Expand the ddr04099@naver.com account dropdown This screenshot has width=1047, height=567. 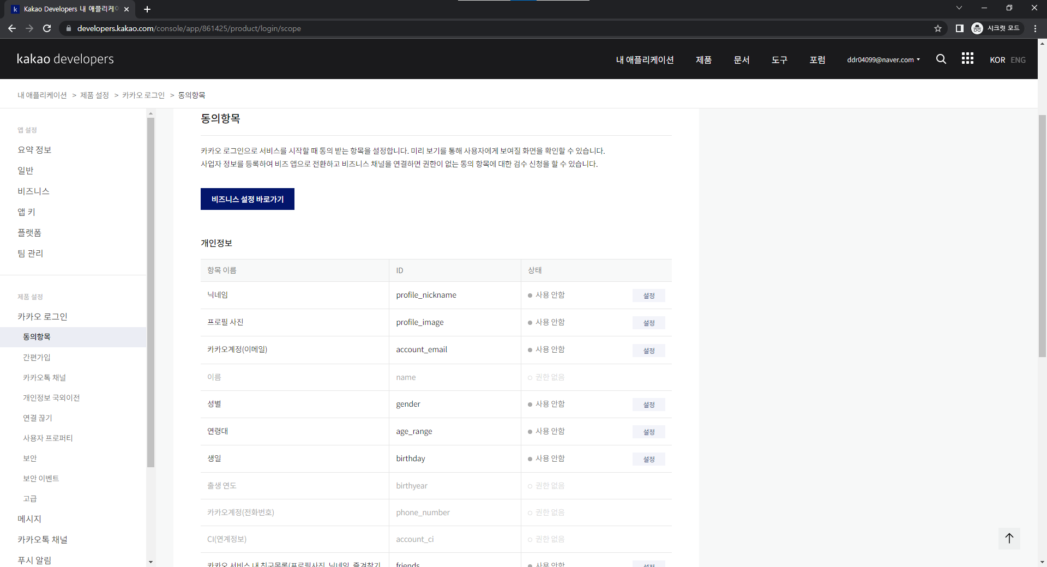point(883,60)
